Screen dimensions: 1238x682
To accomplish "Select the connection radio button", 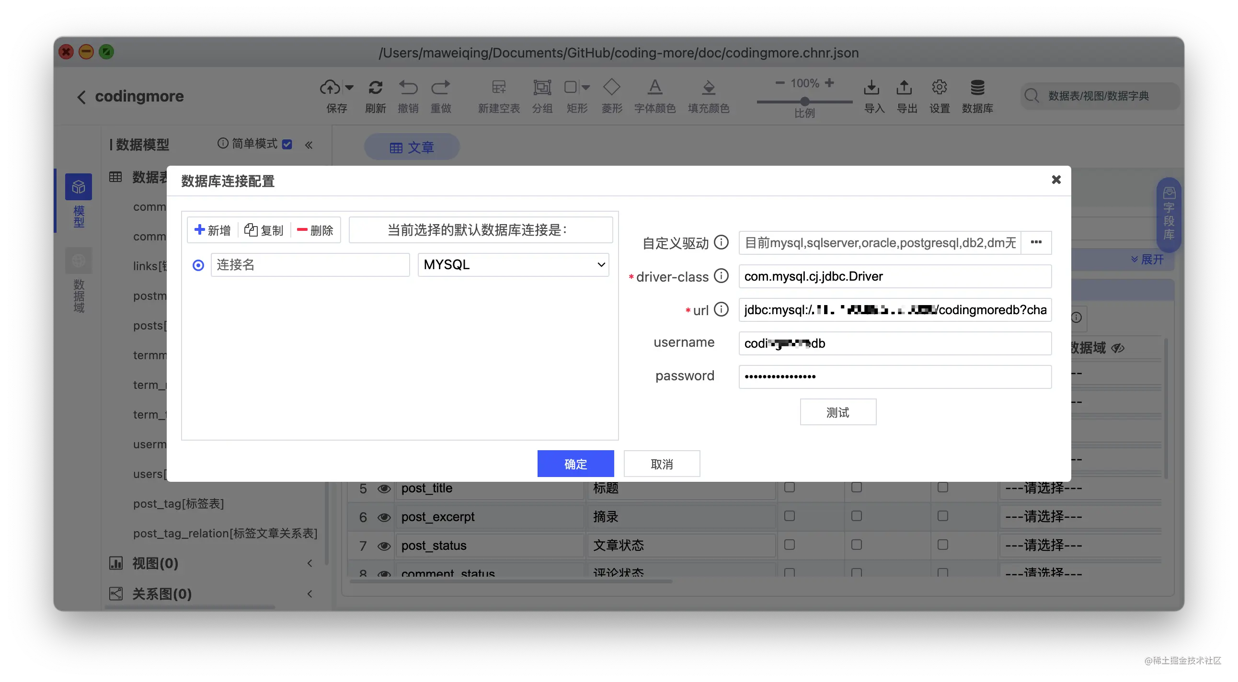I will 198,265.
